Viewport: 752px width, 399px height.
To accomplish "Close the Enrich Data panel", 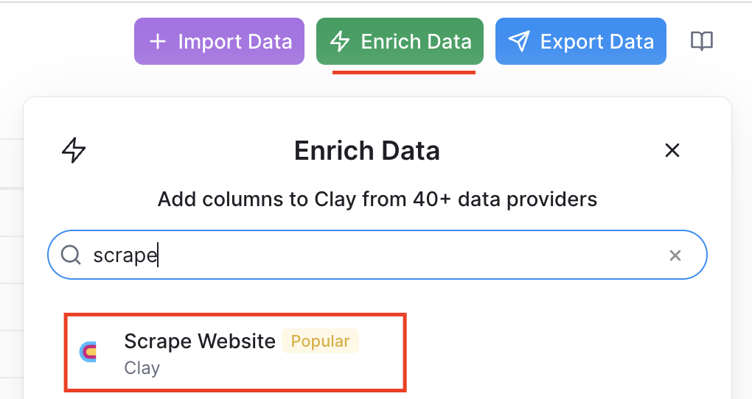I will coord(672,150).
